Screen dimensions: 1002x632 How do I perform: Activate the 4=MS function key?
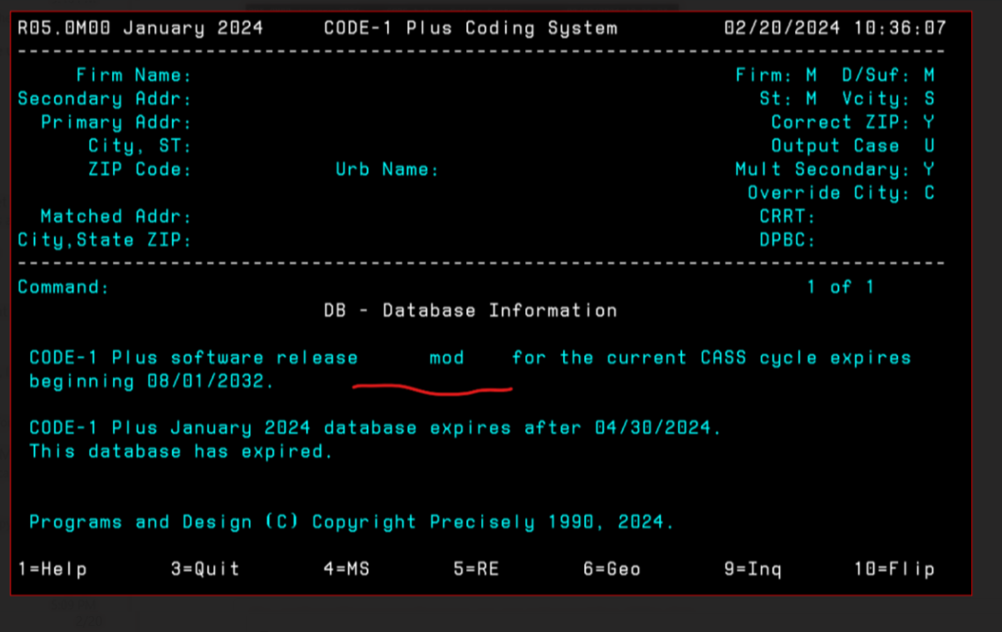coord(346,569)
